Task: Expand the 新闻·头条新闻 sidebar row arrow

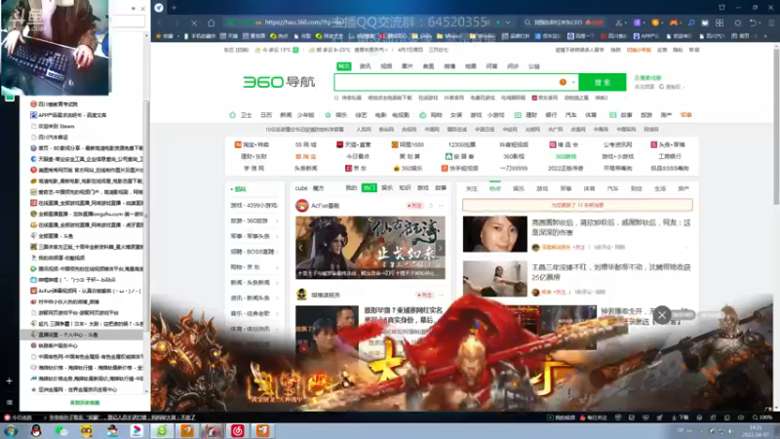Action: coord(277,283)
